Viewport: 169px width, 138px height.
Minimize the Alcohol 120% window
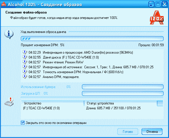coord(151,4)
